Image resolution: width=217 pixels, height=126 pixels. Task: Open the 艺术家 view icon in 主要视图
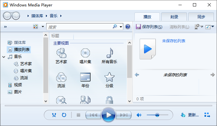tap(61, 53)
